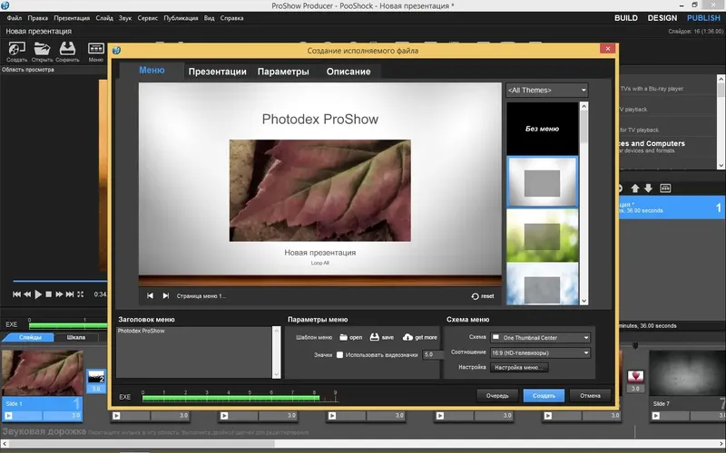Go to previous menu page arrow
The width and height of the screenshot is (726, 453).
click(x=150, y=296)
